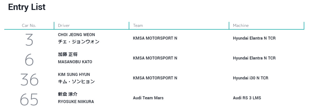The image size is (309, 110).
Task: Click the Team column header
Action: click(138, 25)
